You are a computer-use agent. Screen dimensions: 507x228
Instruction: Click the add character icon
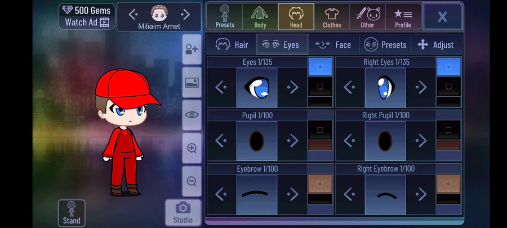pyautogui.click(x=192, y=50)
